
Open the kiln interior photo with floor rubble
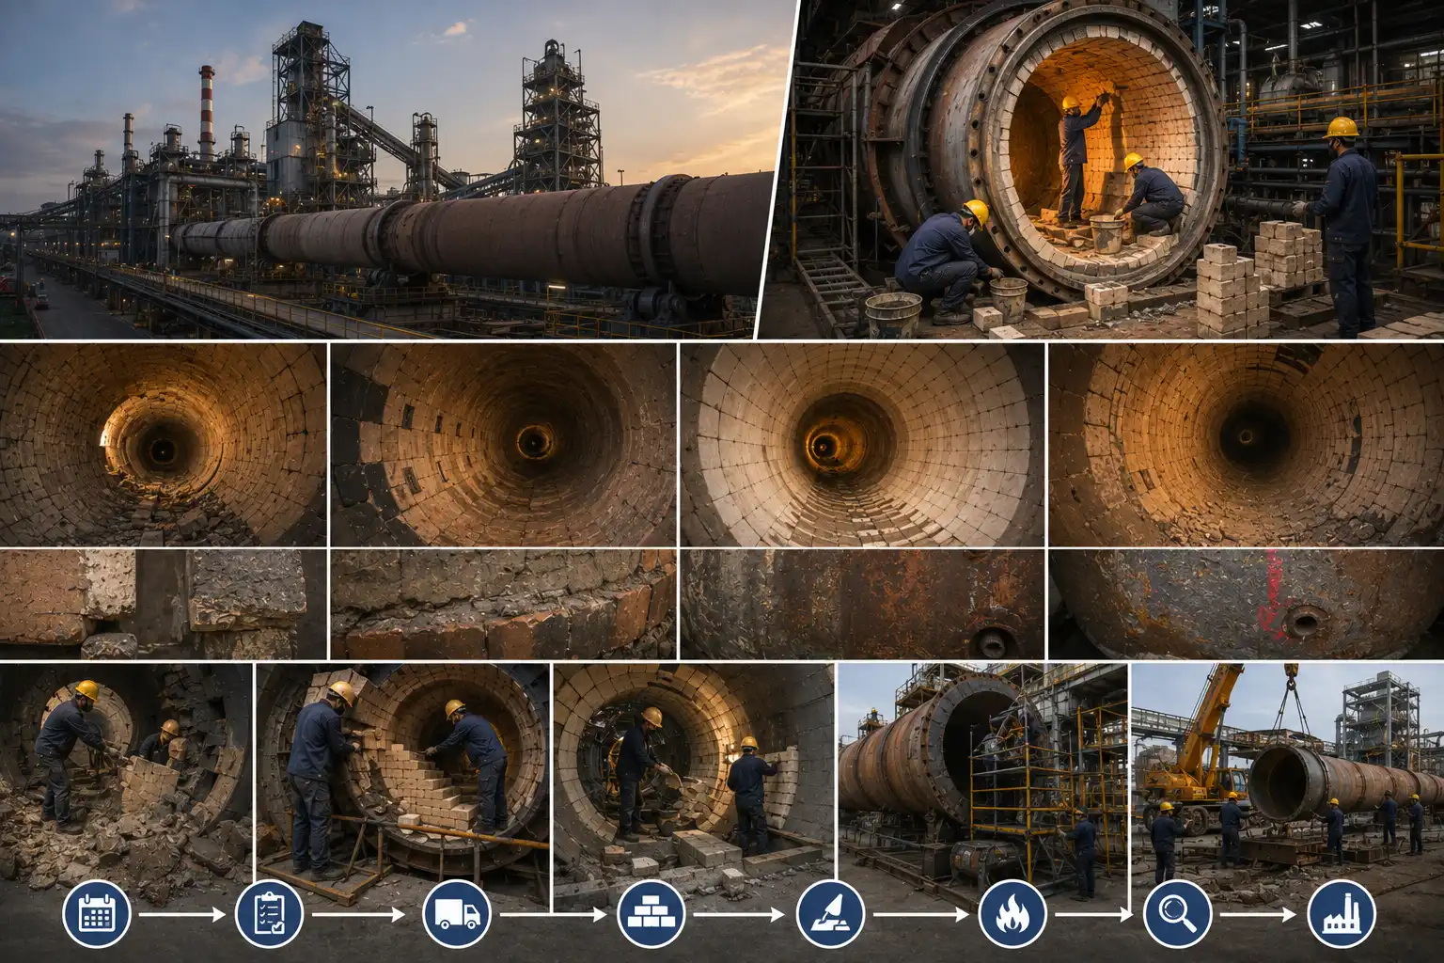click(x=163, y=445)
